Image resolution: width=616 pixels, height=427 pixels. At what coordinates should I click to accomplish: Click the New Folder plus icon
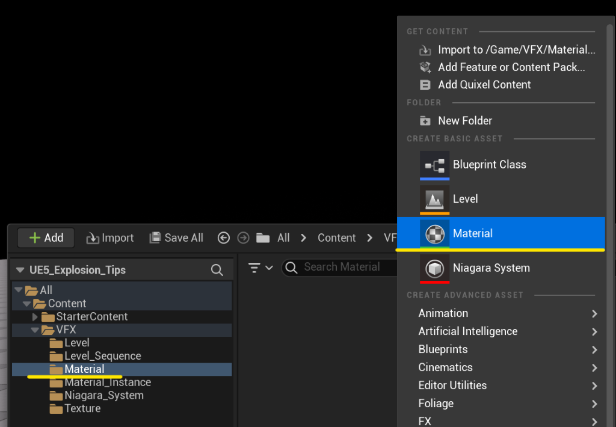pyautogui.click(x=425, y=121)
